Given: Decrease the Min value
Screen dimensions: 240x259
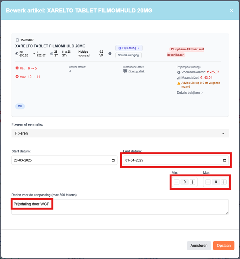Looking at the screenshot, I should (177, 182).
